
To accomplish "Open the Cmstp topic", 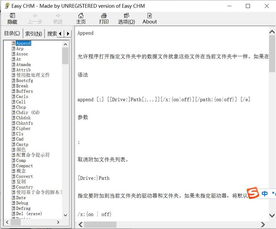I will tap(22, 145).
